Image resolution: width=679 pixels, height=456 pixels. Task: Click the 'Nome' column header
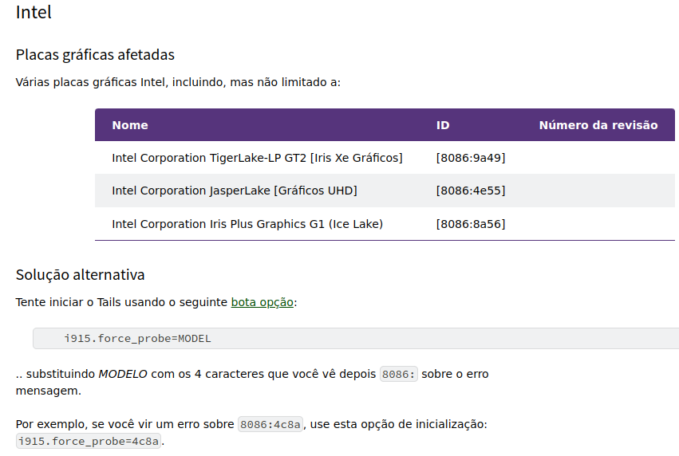point(130,125)
